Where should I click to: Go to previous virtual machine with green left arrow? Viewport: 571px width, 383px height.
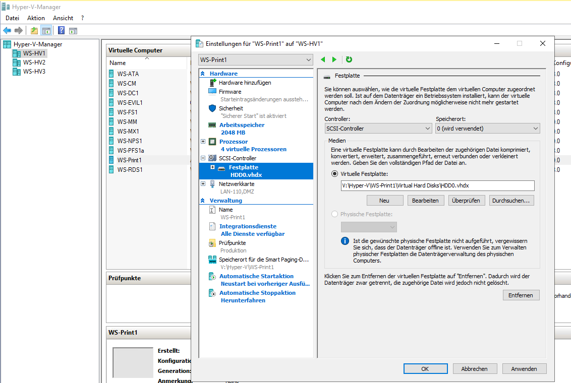[x=323, y=59]
